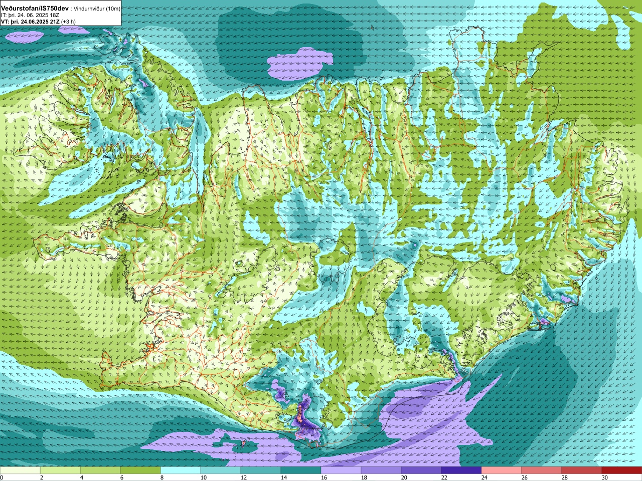Image resolution: width=642 pixels, height=481 pixels.
Task: Click the Veðurstofan/IS750dev title text
Action: (35, 9)
